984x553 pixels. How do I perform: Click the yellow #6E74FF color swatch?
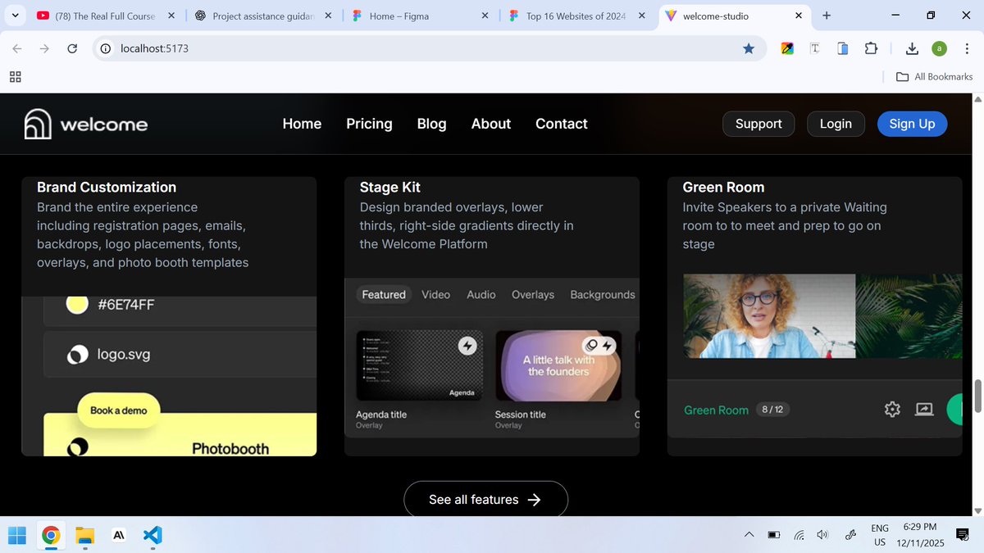tap(77, 305)
